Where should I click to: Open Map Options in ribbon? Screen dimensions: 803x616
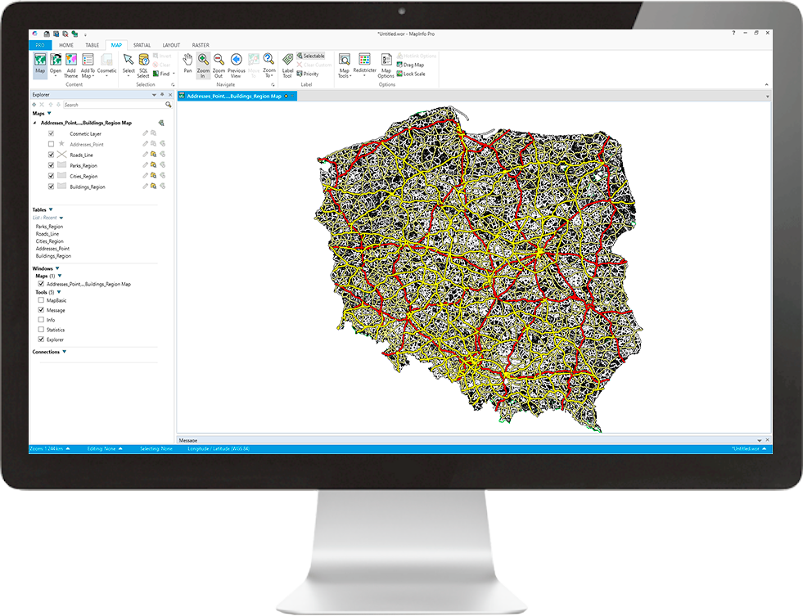click(386, 63)
